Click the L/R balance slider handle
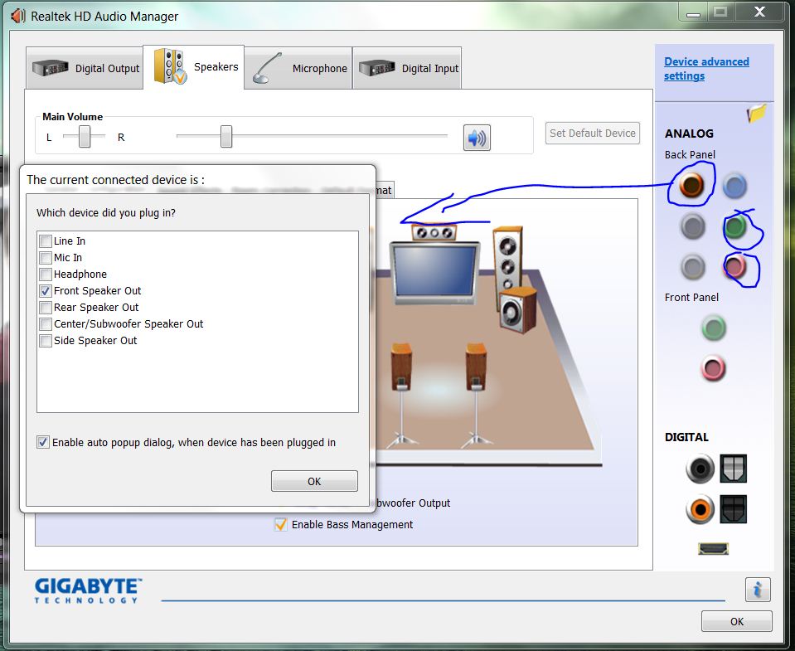The width and height of the screenshot is (795, 651). [85, 136]
